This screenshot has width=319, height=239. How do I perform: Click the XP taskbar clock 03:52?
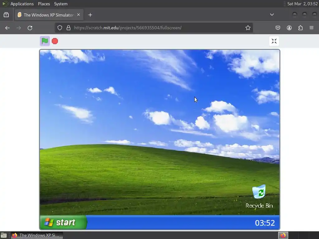(x=265, y=223)
